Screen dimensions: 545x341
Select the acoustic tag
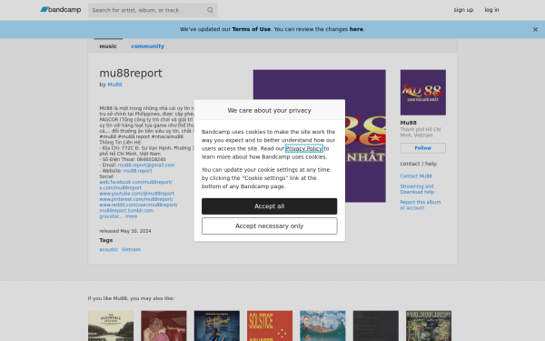(x=109, y=249)
